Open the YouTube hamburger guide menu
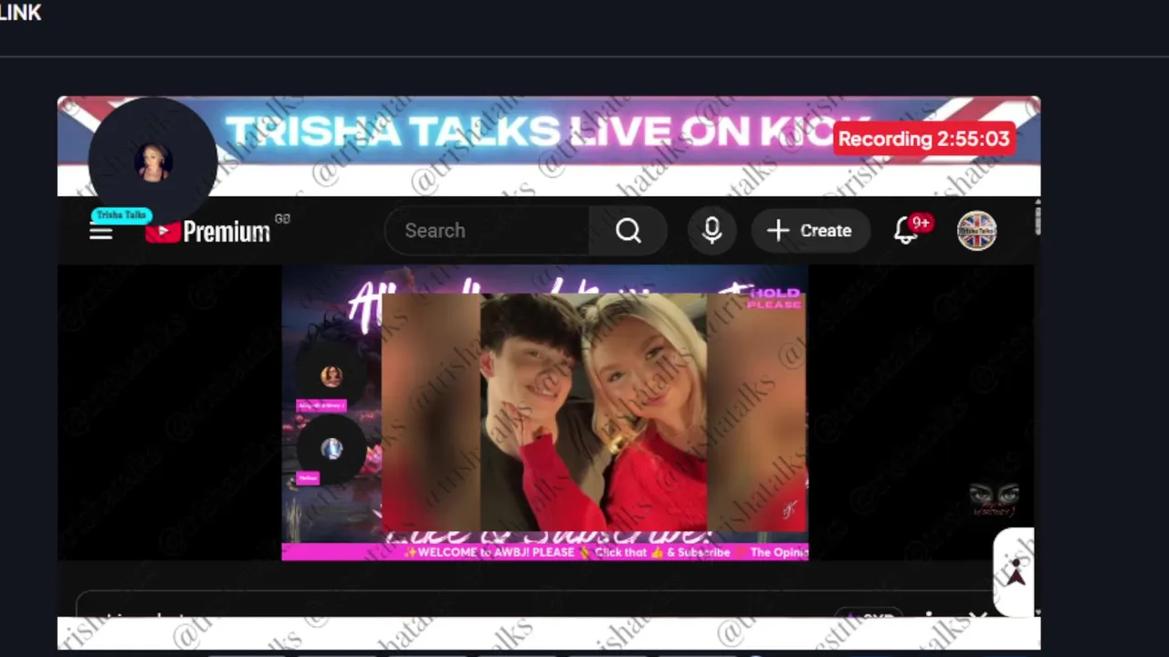This screenshot has height=657, width=1169. pyautogui.click(x=100, y=232)
